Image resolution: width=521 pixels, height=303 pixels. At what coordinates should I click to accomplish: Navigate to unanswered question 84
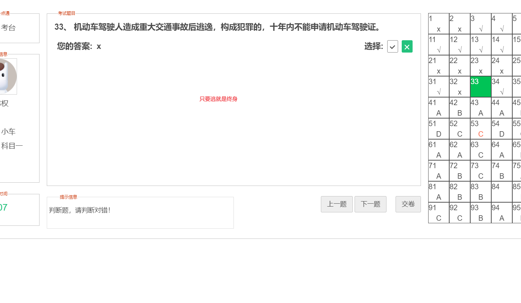coord(501,192)
